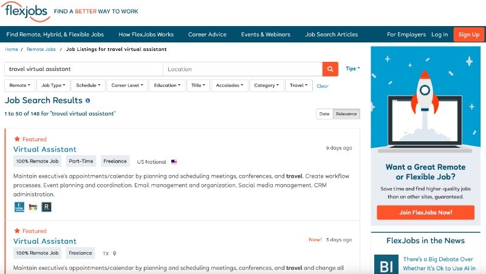Click the FlexJobs logo
Screen dimensions: 486x274
pyautogui.click(x=26, y=12)
